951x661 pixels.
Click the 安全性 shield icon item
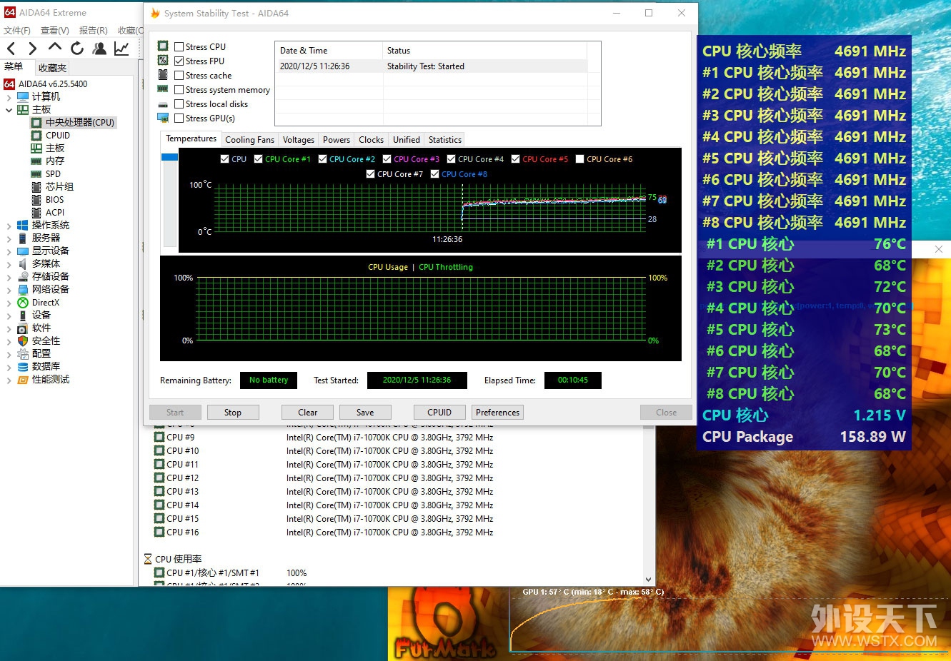(x=23, y=340)
